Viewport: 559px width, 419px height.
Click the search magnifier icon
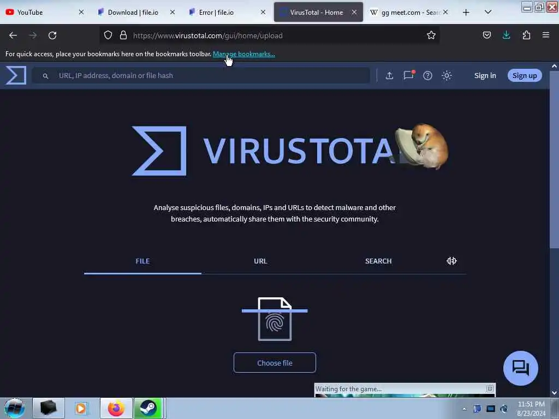point(45,76)
